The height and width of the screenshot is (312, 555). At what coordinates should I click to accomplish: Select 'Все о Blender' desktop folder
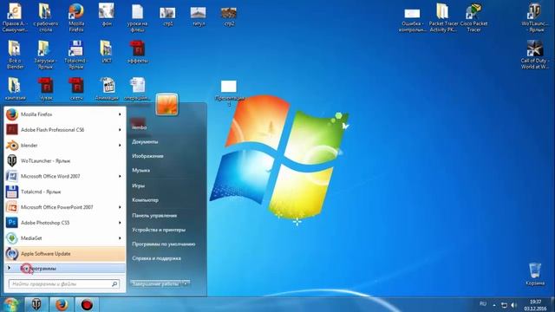point(15,55)
